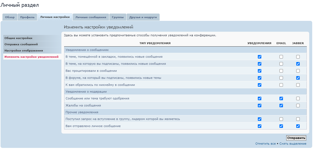Uncheck Уведомления for Вас процитировали в сообщении
The width and height of the screenshot is (313, 149).
pyautogui.click(x=259, y=71)
